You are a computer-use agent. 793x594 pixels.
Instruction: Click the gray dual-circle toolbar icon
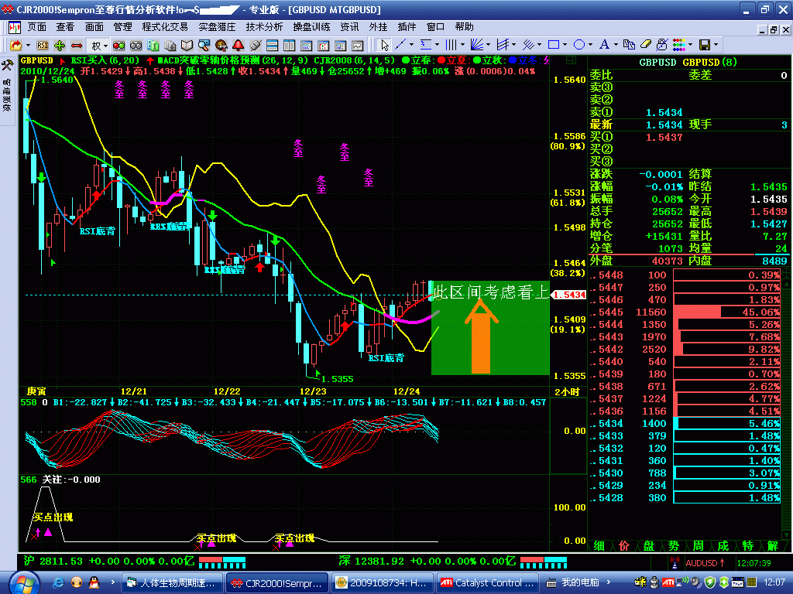tap(136, 46)
